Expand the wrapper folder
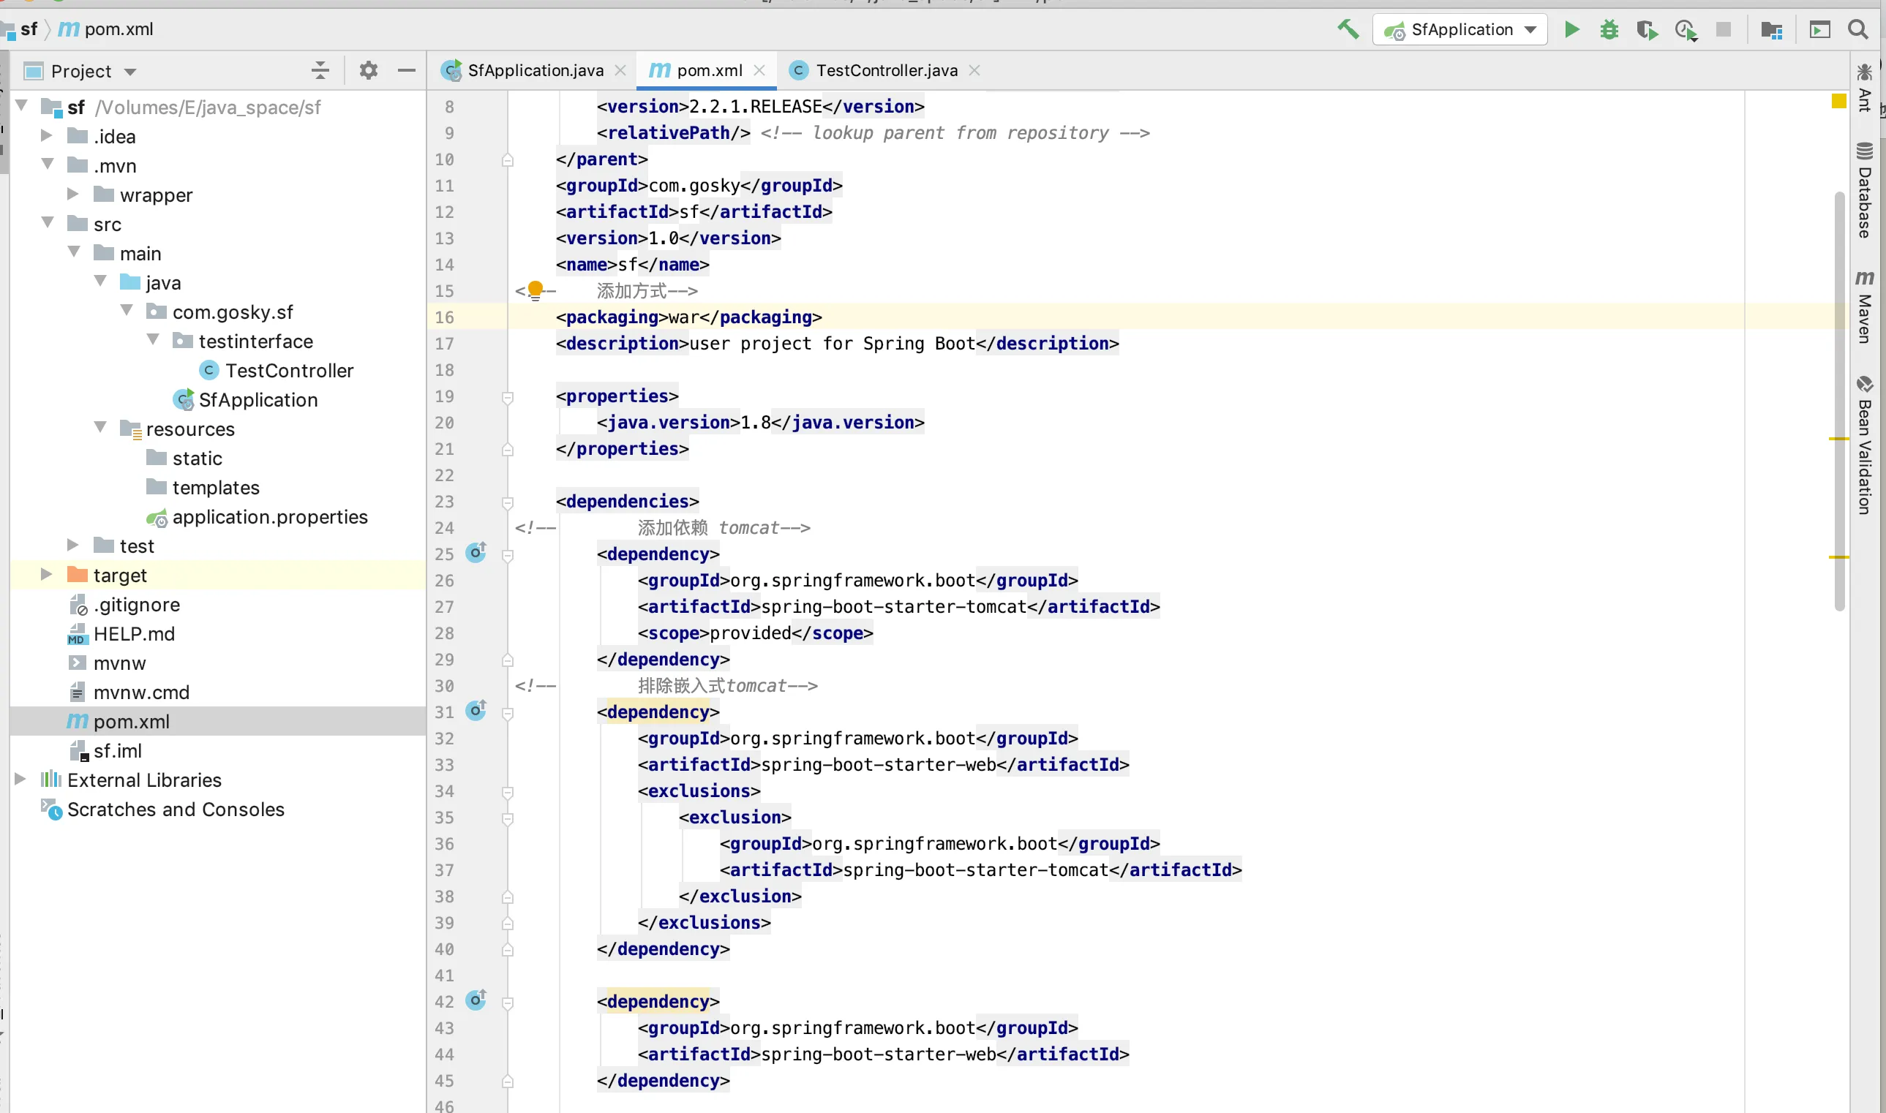This screenshot has height=1113, width=1886. coord(72,195)
